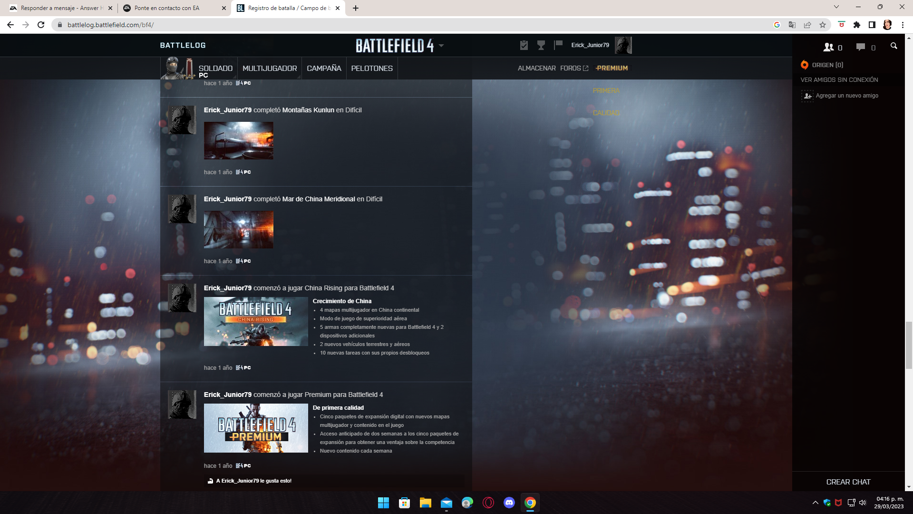Open the FOROS external link
The width and height of the screenshot is (913, 514).
coord(574,68)
